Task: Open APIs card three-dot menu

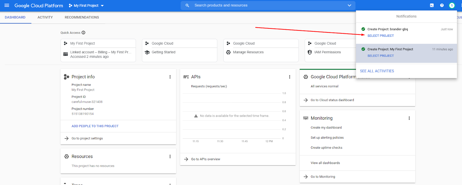Action: point(290,77)
